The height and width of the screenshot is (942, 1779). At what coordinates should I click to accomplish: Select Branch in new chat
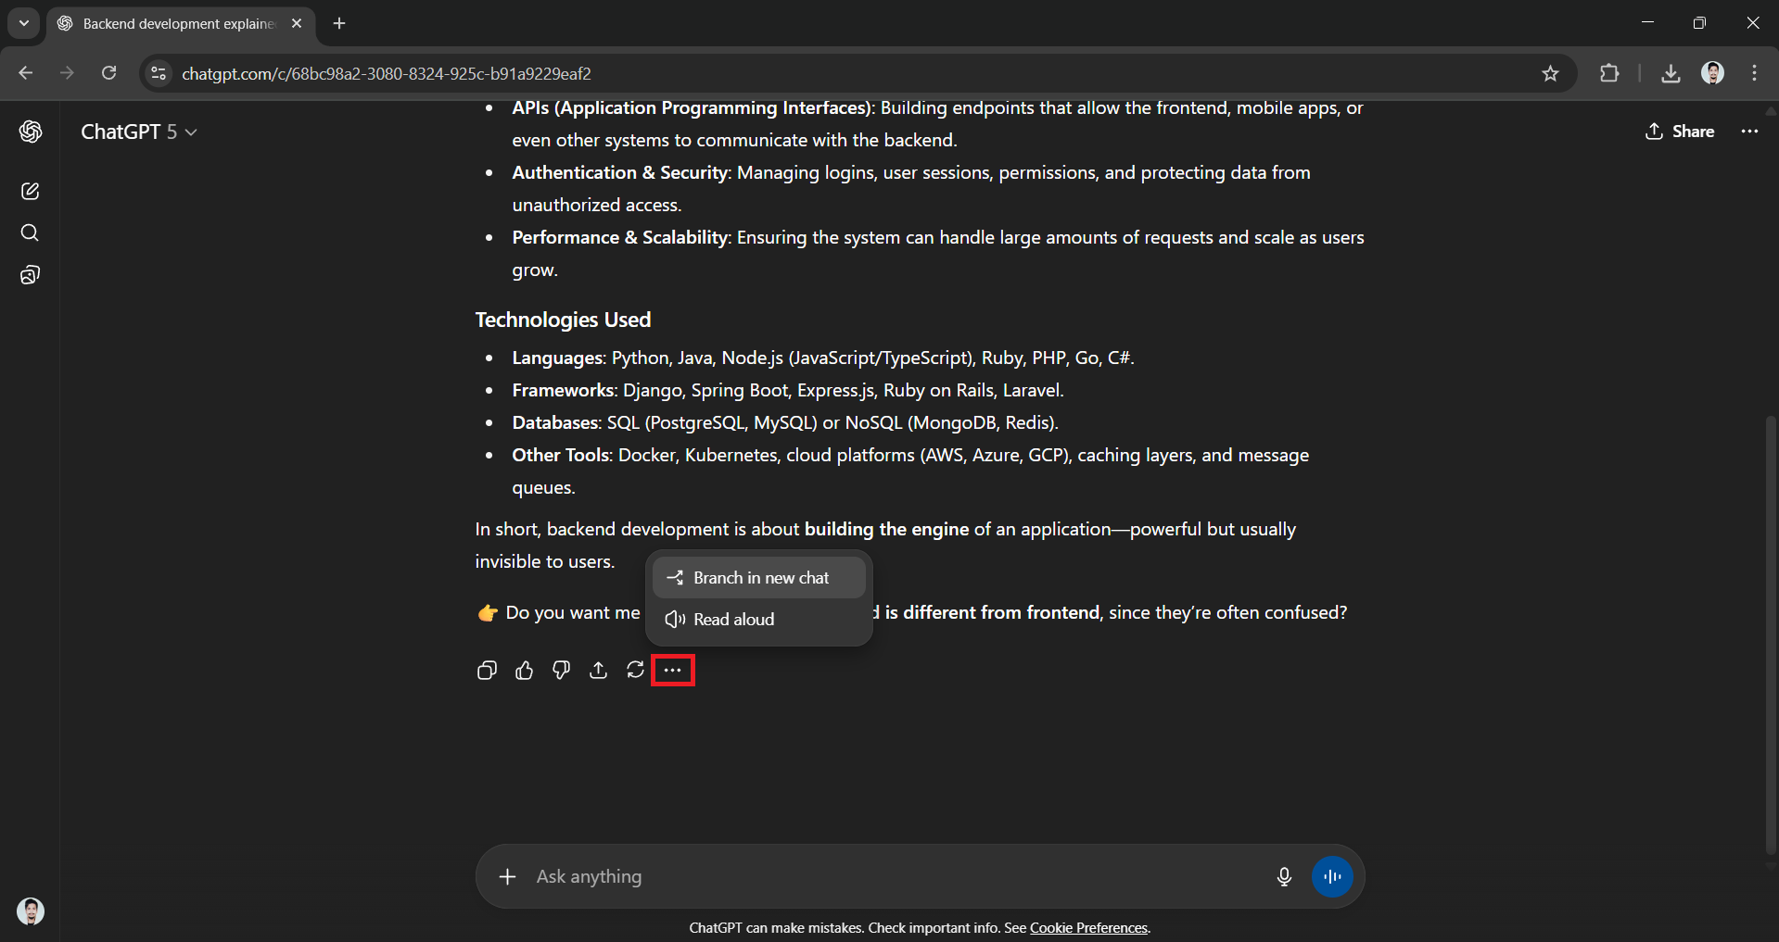pos(758,577)
